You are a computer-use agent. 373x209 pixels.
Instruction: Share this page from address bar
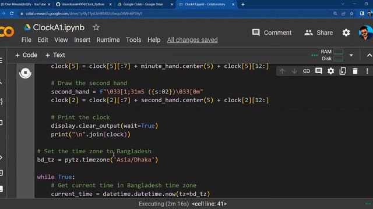pos(343,13)
